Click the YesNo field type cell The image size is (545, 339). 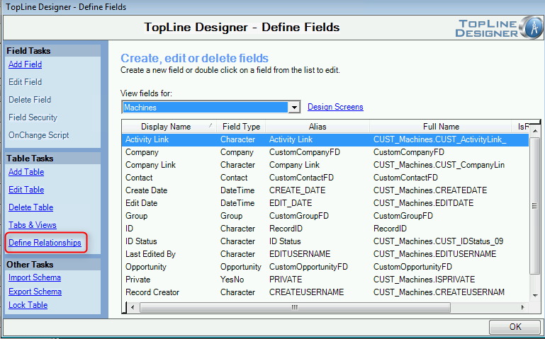click(x=232, y=280)
